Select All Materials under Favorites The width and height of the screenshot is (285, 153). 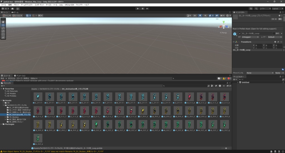pos(12,91)
